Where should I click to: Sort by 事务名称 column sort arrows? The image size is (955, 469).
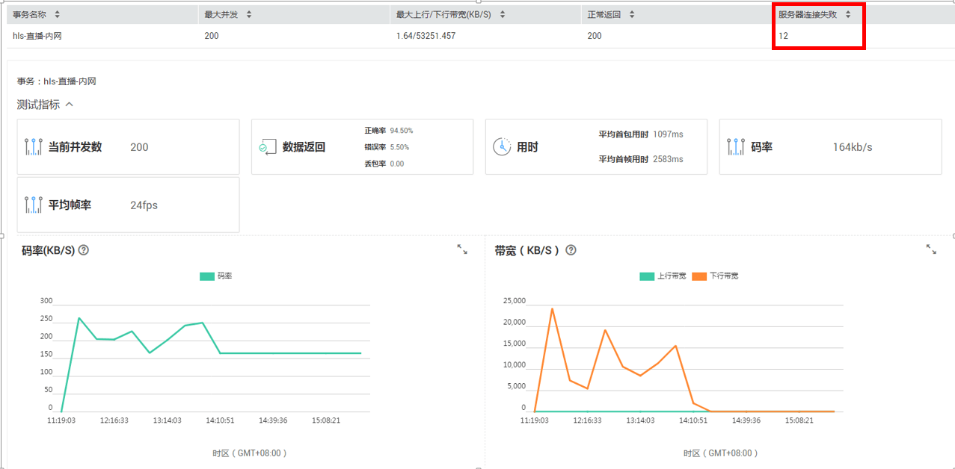coord(58,14)
